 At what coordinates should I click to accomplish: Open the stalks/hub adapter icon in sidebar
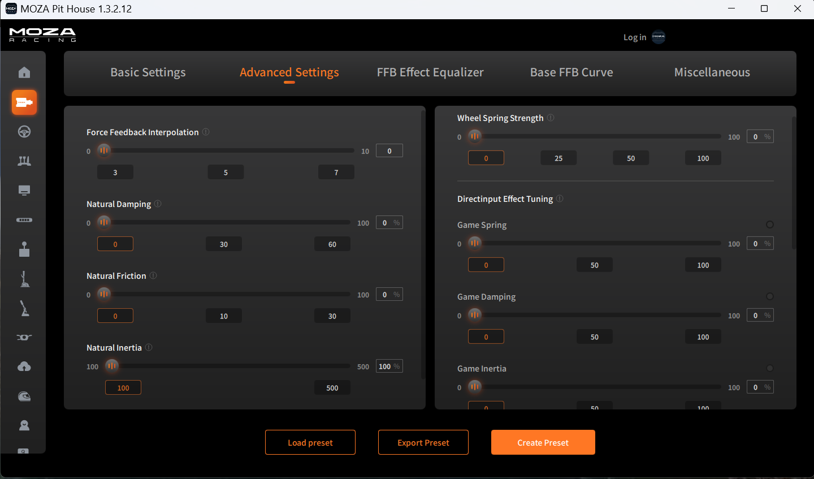pos(24,338)
